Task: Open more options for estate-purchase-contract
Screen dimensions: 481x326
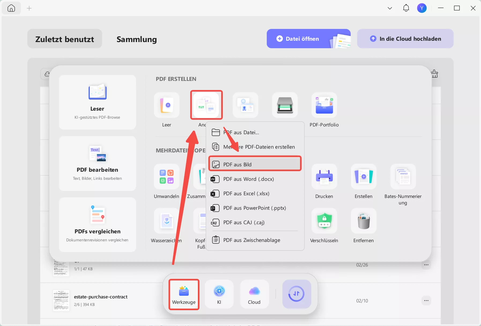Action: pyautogui.click(x=426, y=301)
